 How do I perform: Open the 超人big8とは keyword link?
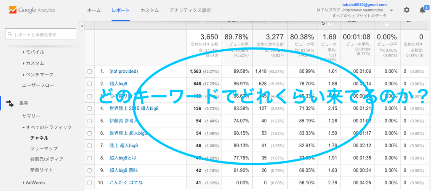(x=122, y=158)
